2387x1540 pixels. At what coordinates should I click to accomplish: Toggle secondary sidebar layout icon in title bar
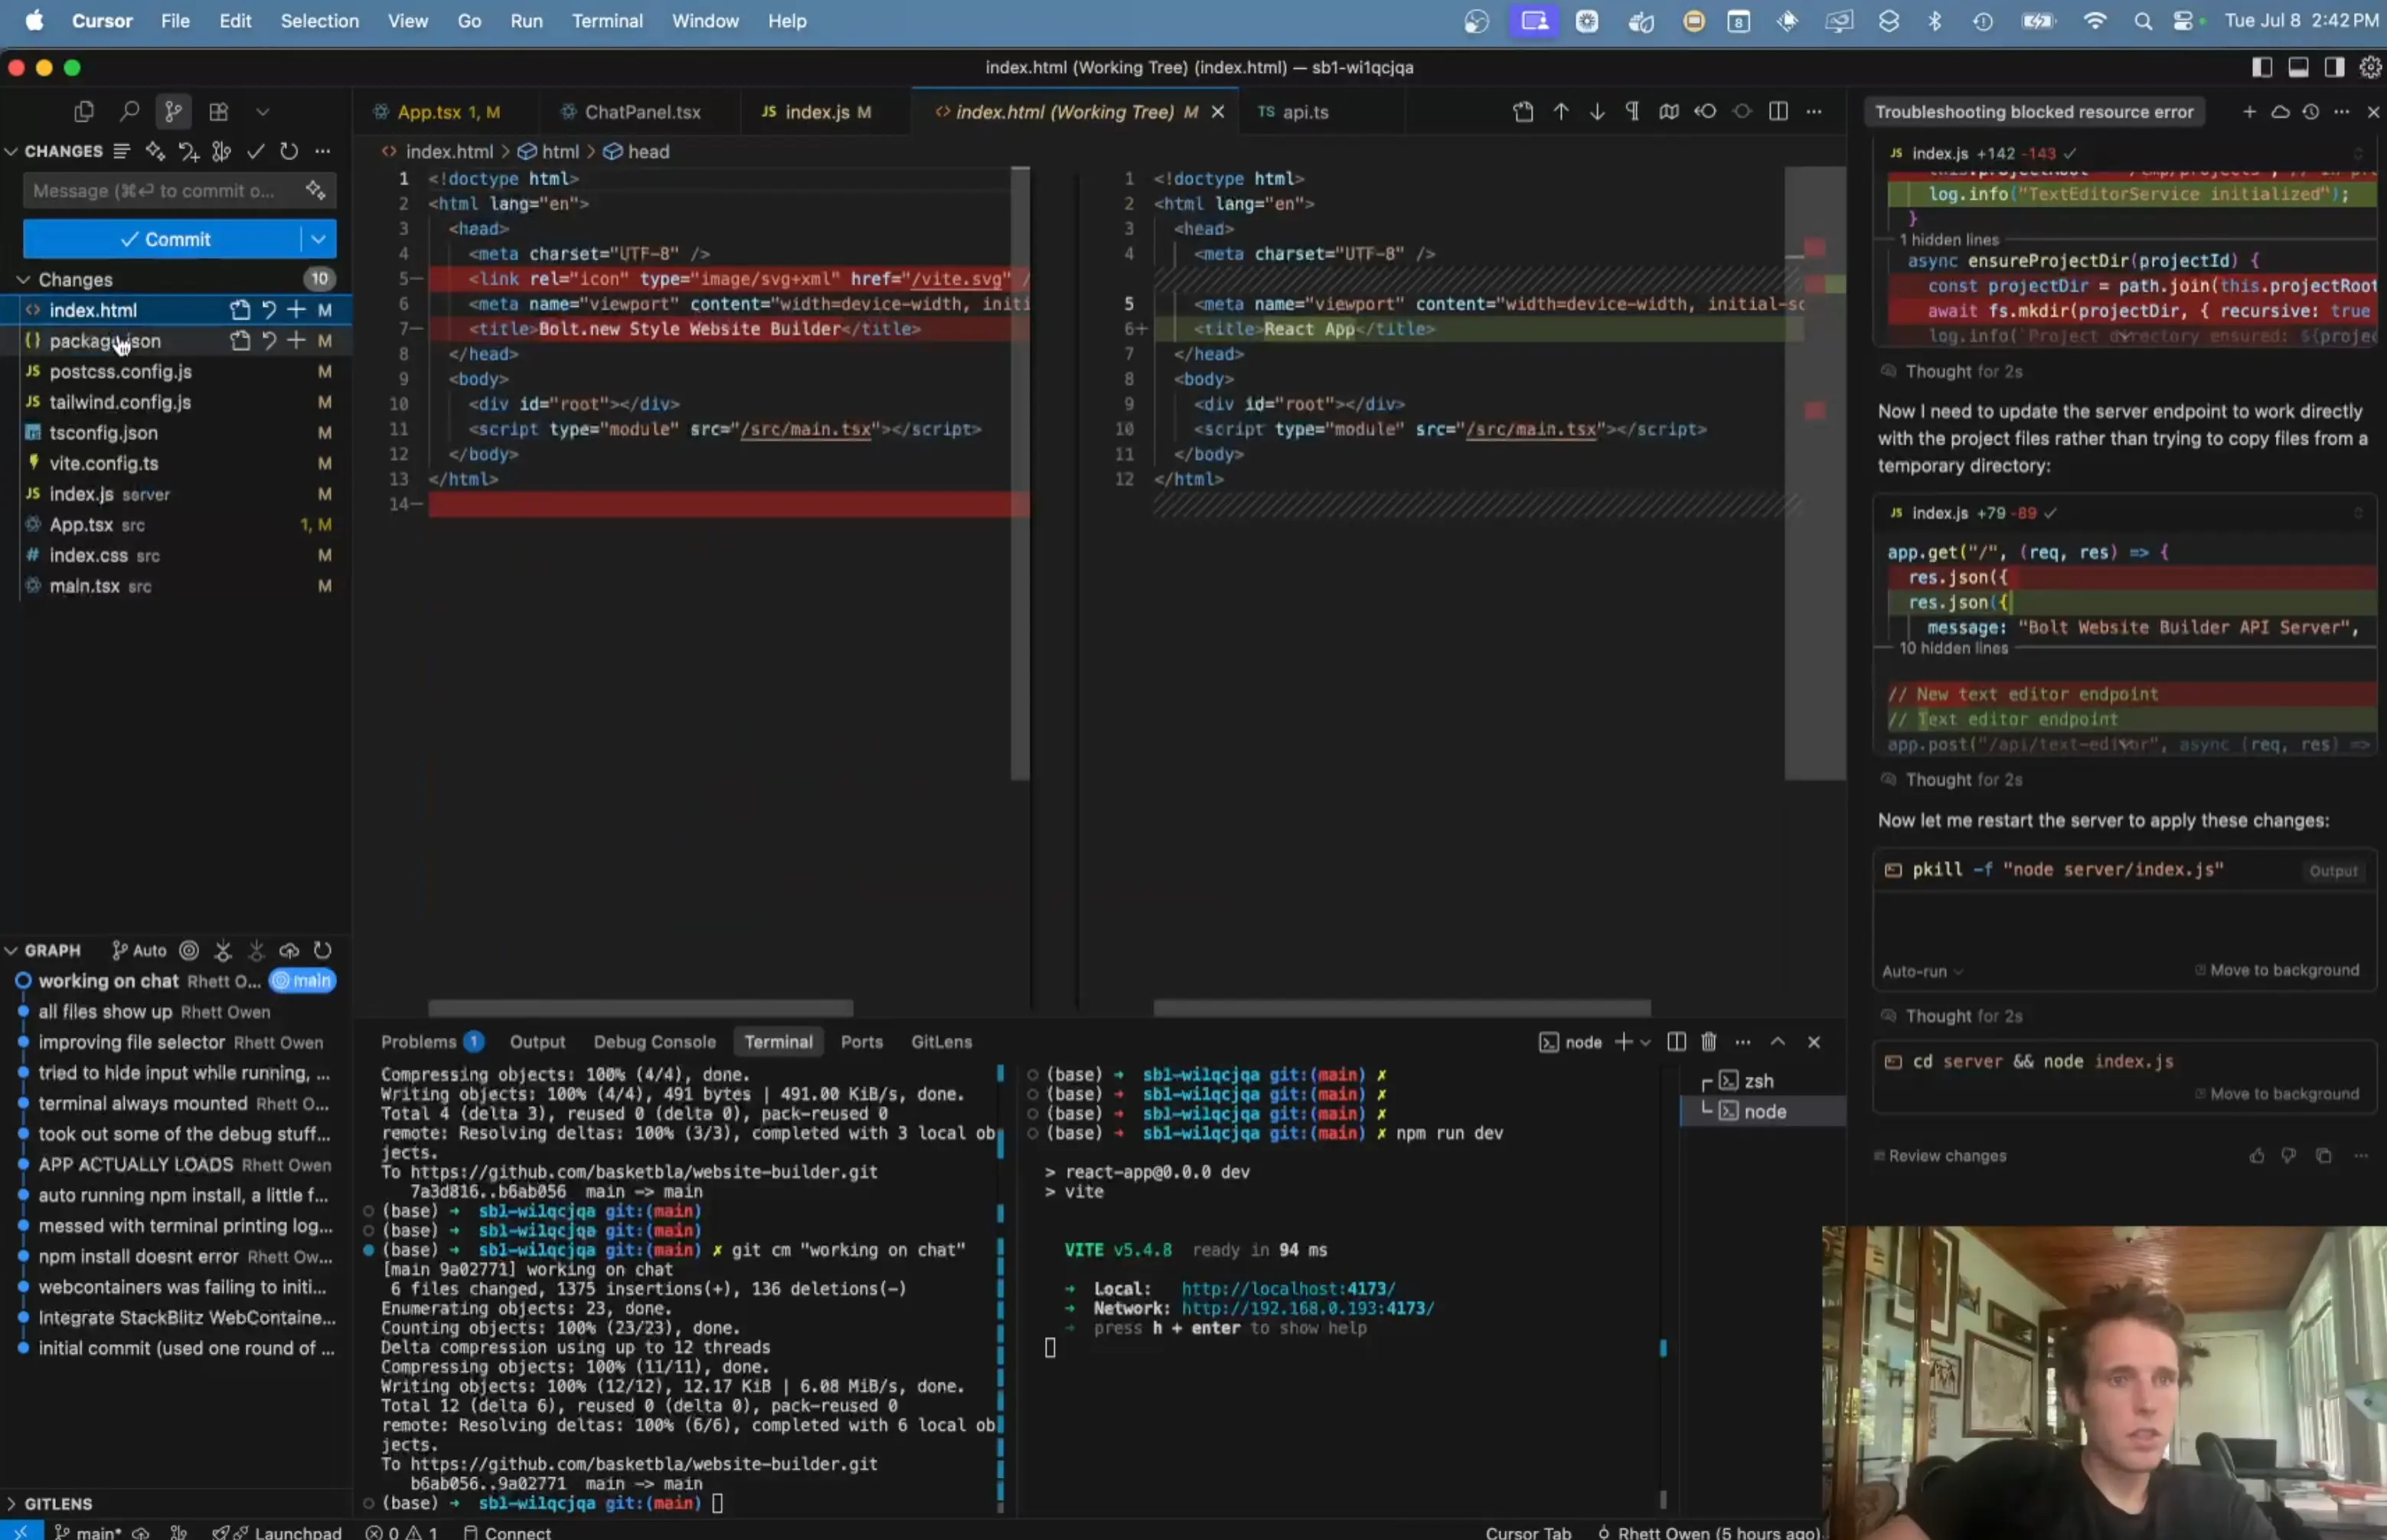(x=2334, y=67)
